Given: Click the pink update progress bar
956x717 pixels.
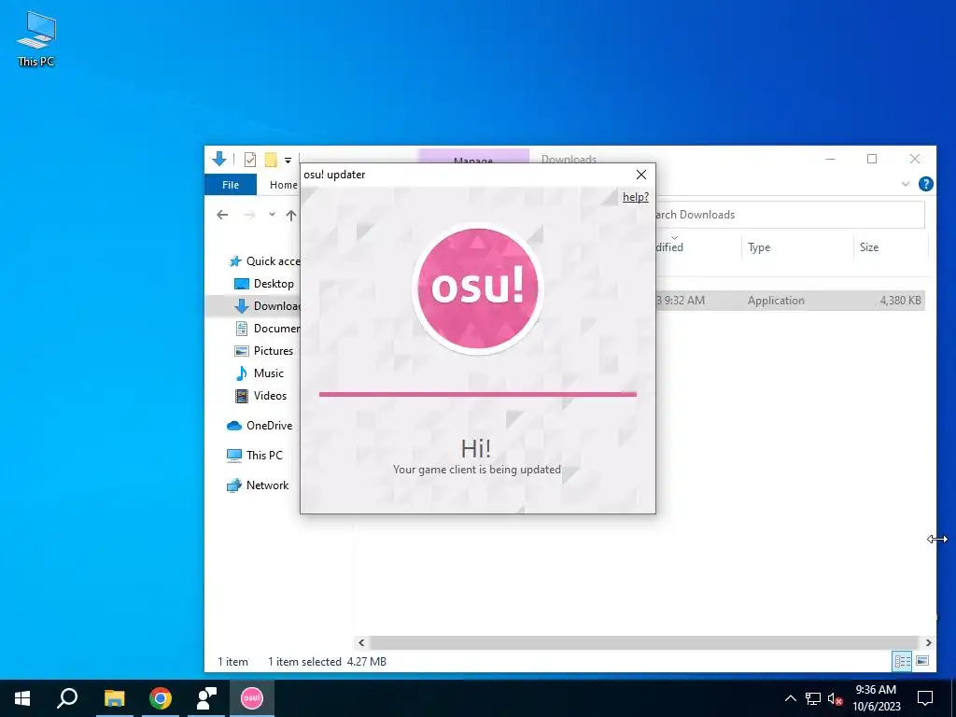Looking at the screenshot, I should click(x=477, y=394).
